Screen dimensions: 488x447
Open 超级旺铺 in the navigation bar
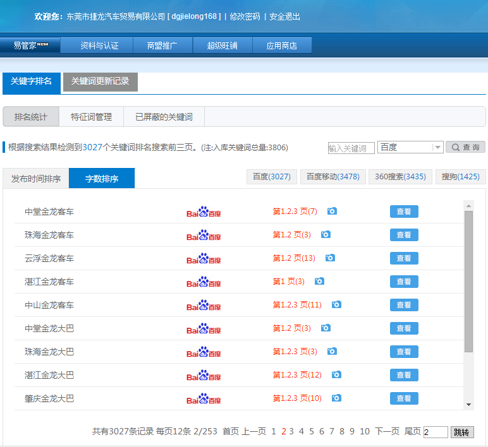pos(222,45)
